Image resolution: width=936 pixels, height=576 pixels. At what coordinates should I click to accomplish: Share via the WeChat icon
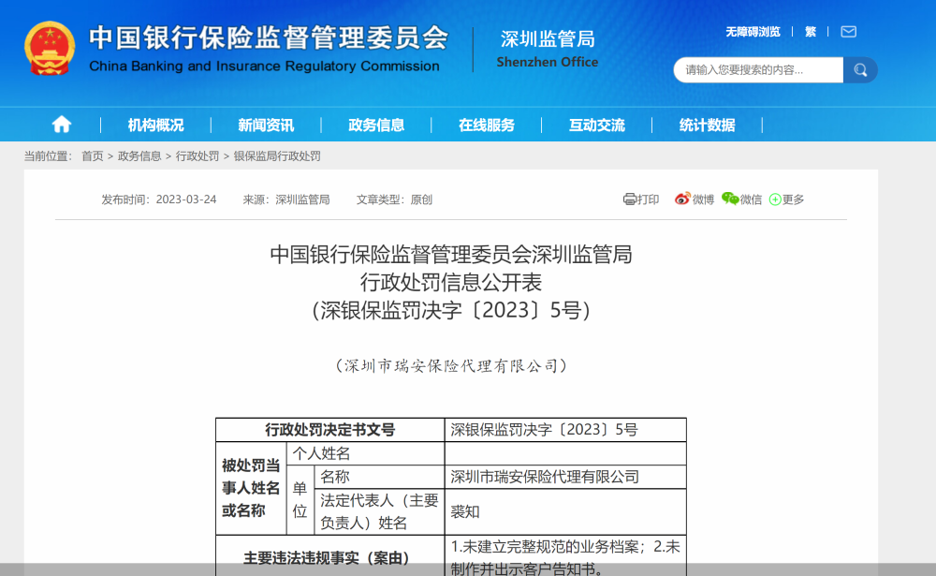[730, 199]
